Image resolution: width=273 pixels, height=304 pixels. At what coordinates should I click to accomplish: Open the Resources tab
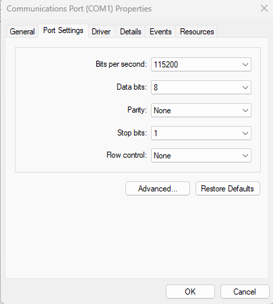(197, 32)
